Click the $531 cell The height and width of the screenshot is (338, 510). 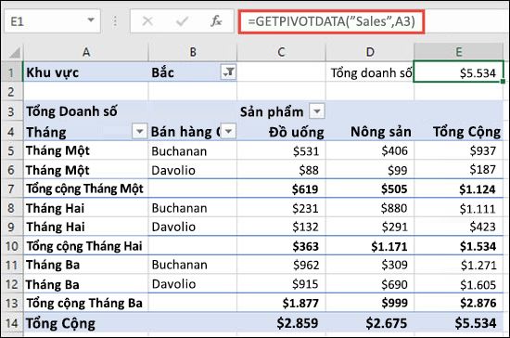[281, 151]
